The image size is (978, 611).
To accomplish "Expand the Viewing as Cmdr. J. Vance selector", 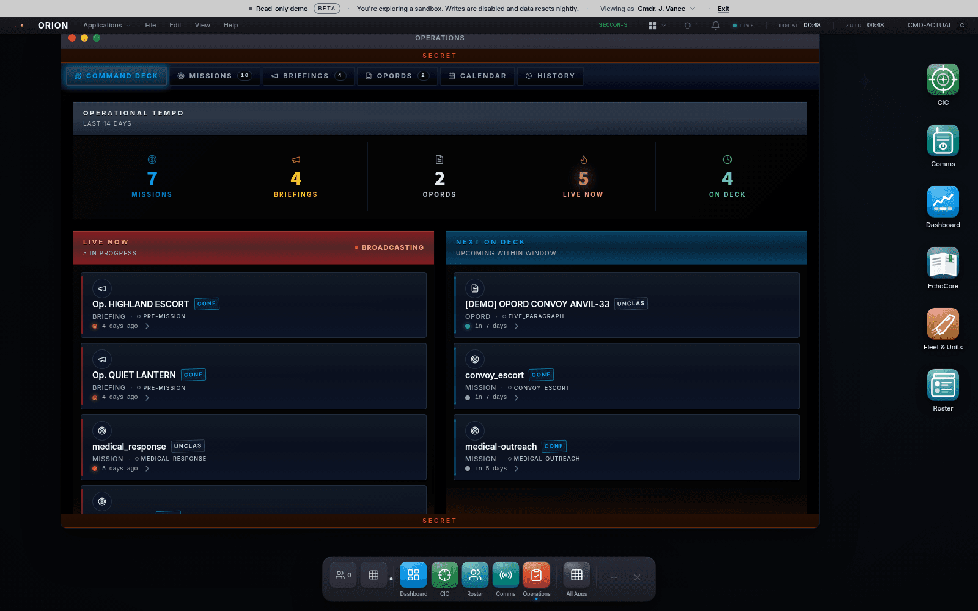I will (647, 9).
